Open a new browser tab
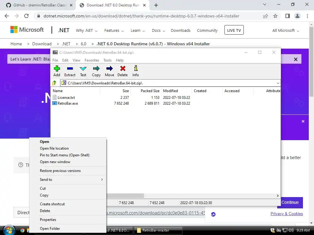 [x=156, y=5]
